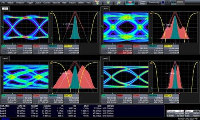The image size is (200, 120).
Task: Select the Lane2 grid tab
Action: [105, 9]
